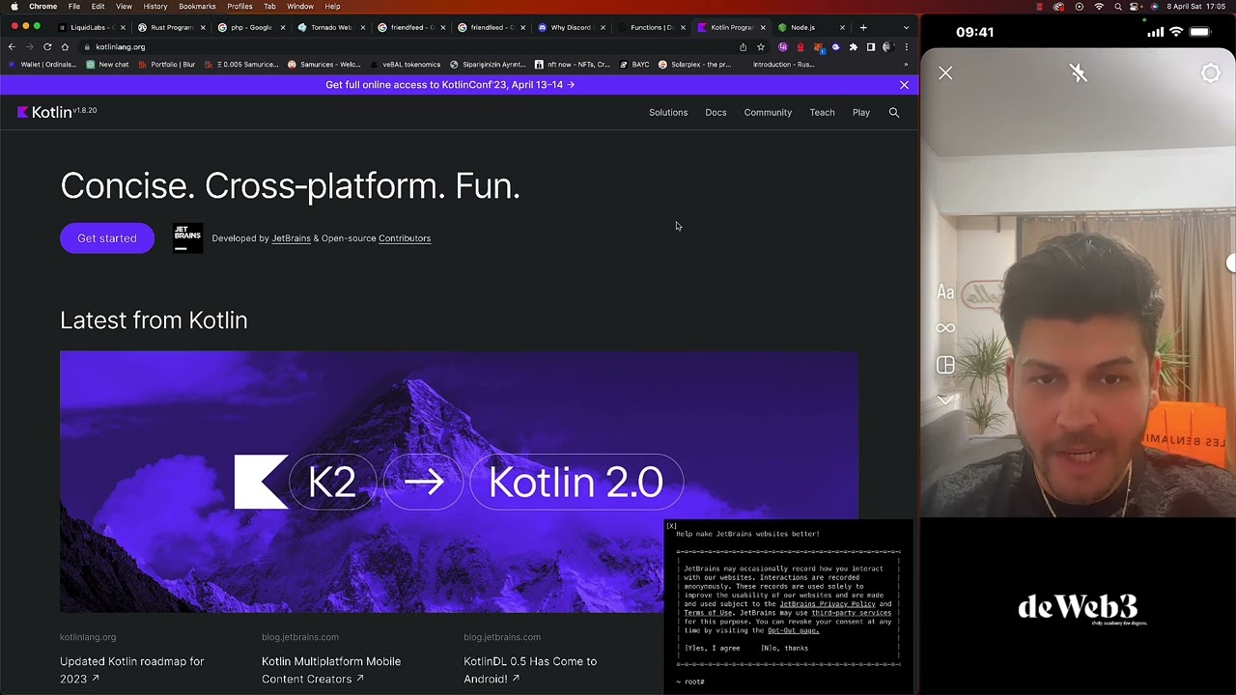Image resolution: width=1236 pixels, height=695 pixels.
Task: Open the BAYC bookmark
Action: tap(635, 65)
